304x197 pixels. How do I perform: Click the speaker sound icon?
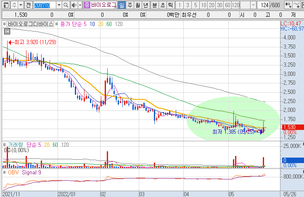click(74, 5)
